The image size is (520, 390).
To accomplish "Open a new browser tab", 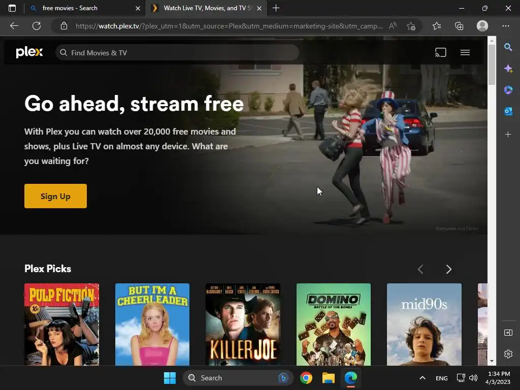I will click(x=276, y=8).
